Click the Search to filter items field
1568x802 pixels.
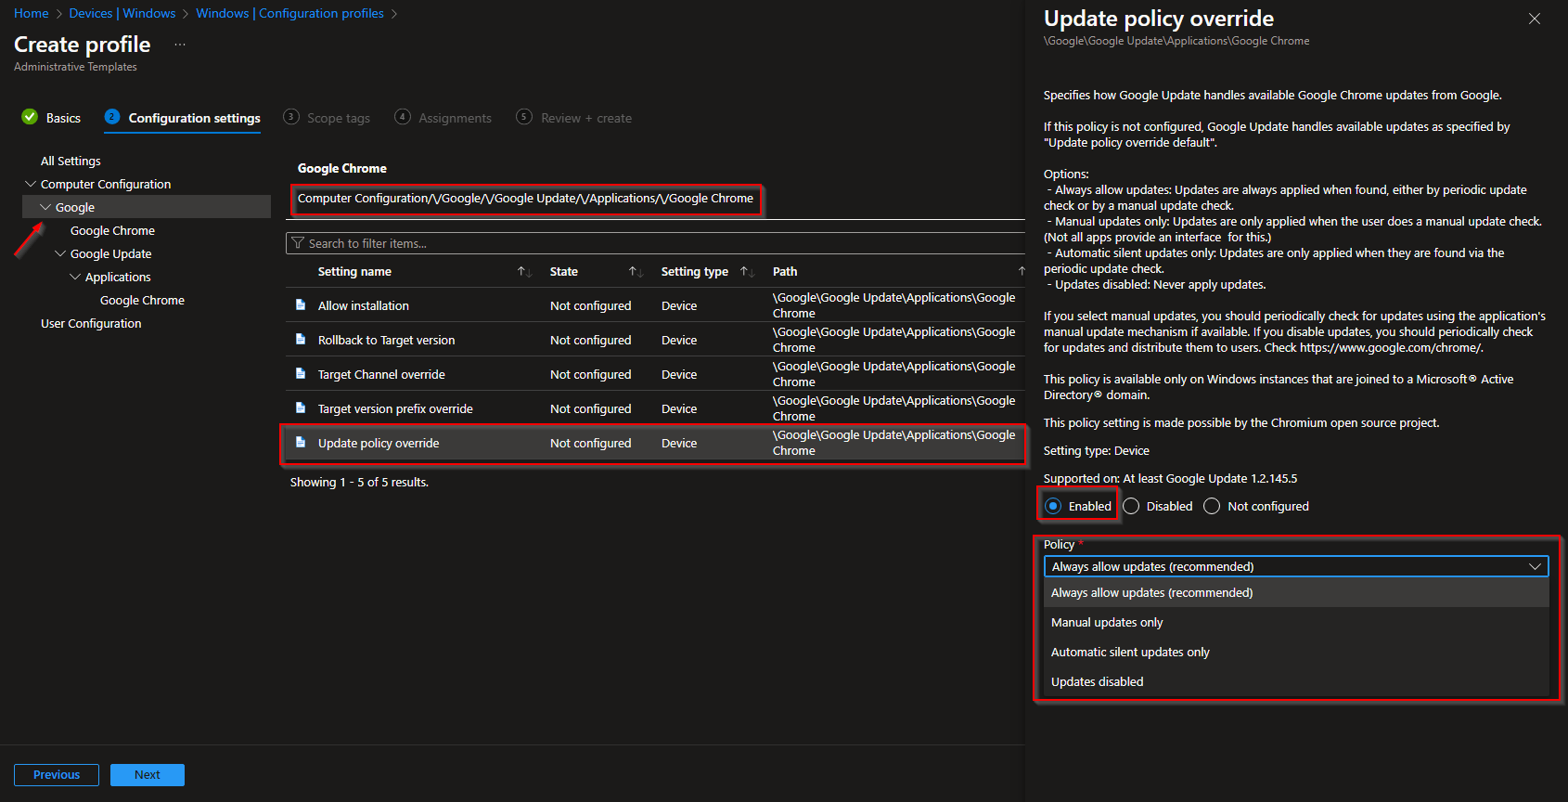(x=655, y=243)
